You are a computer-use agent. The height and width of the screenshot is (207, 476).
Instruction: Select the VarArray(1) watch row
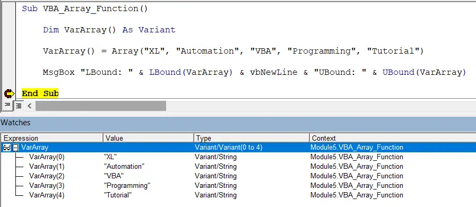coord(238,166)
